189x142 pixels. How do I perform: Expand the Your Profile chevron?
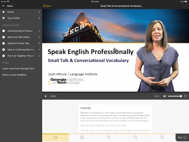[39, 18]
